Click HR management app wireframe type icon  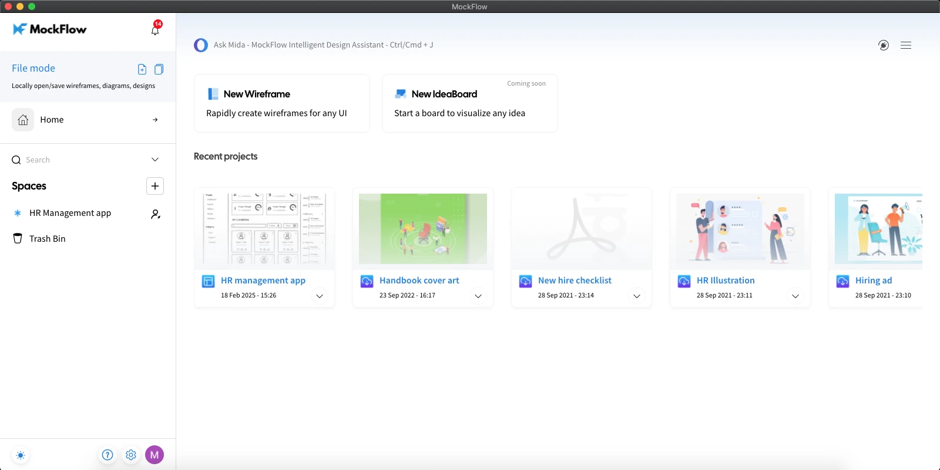pyautogui.click(x=209, y=281)
